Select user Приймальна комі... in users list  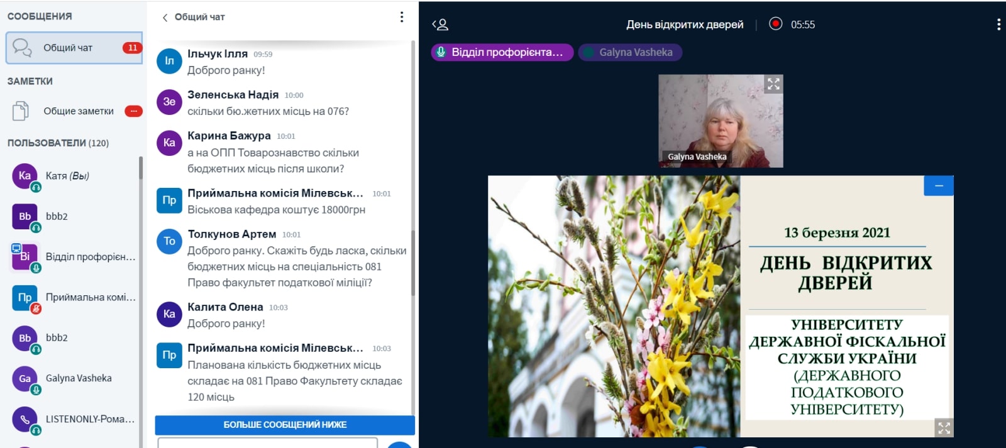tap(74, 297)
